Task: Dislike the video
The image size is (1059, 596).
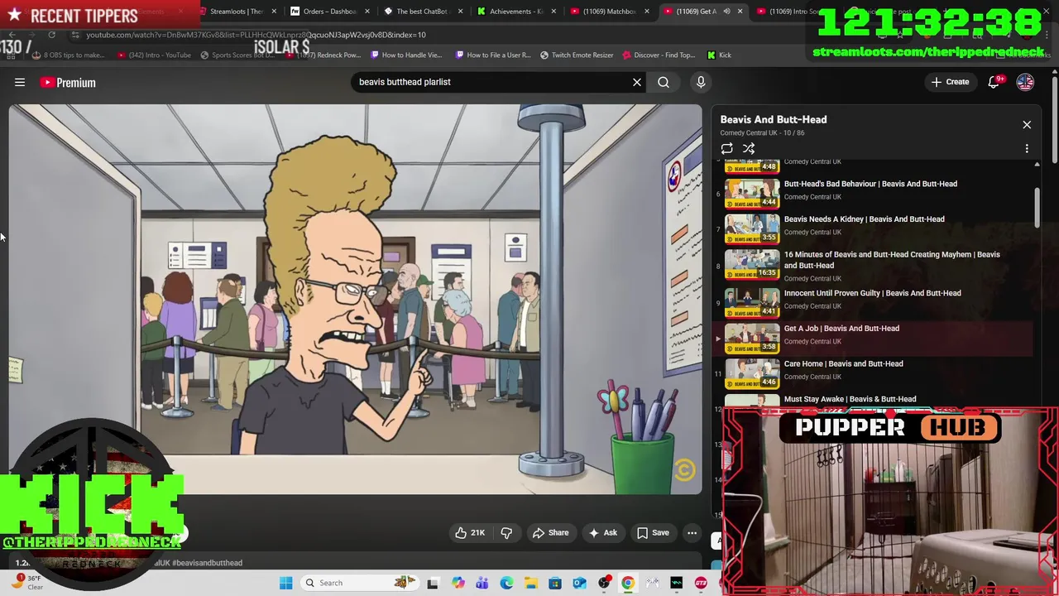Action: point(506,533)
